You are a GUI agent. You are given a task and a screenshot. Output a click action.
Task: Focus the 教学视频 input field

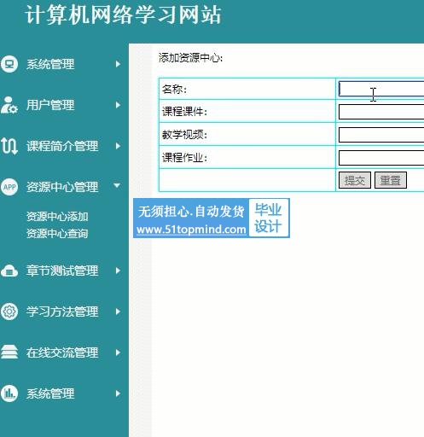381,135
